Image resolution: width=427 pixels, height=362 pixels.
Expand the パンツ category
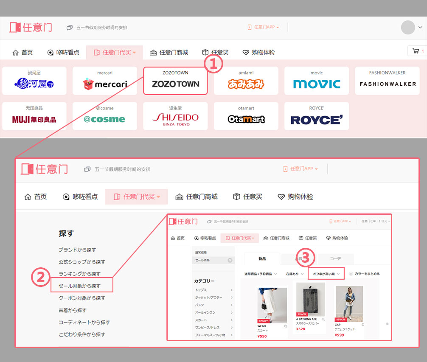214,305
